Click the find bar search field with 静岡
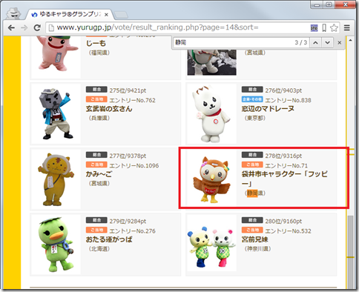This screenshot has width=359, height=292. pos(232,42)
